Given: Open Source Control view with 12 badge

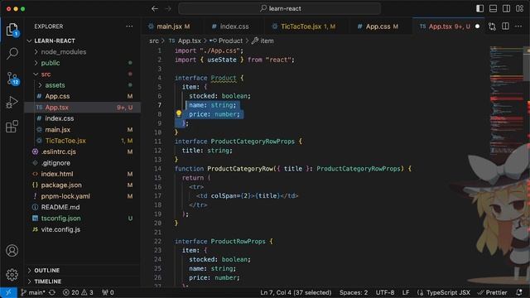Looking at the screenshot, I should 13,79.
